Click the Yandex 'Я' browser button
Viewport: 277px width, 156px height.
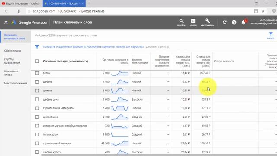(19, 11)
